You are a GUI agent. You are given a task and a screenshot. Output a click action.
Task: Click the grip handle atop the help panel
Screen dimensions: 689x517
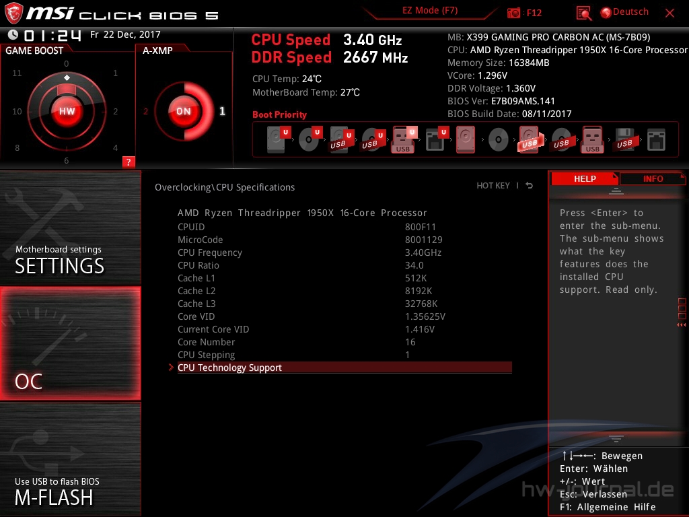pyautogui.click(x=616, y=191)
